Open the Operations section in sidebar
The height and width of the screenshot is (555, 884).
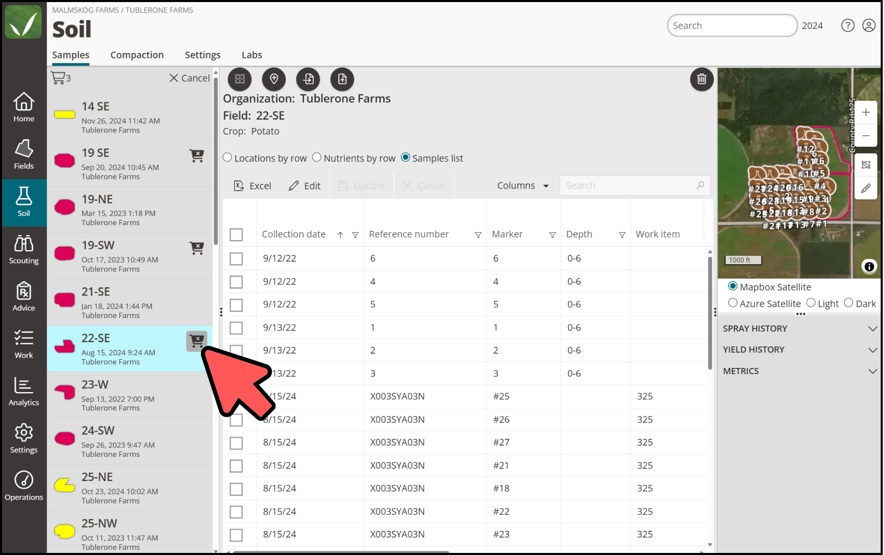(x=24, y=487)
